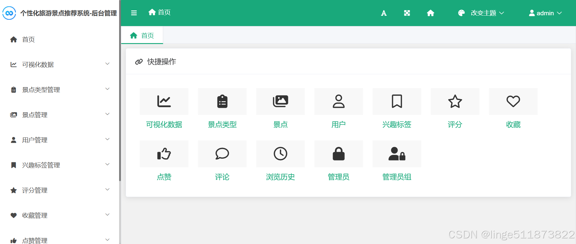This screenshot has width=576, height=244.
Task: Click sidebar 可视化数据 chart icon
Action: [x=13, y=65]
